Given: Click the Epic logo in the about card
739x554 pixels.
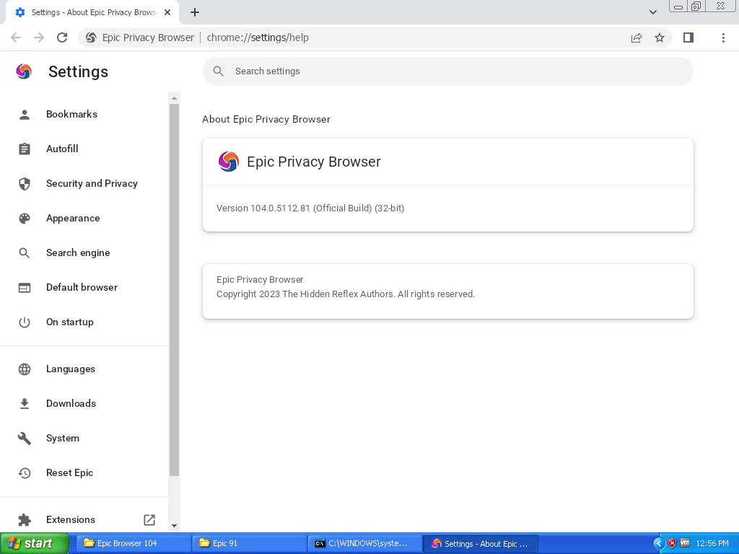Looking at the screenshot, I should pyautogui.click(x=229, y=162).
